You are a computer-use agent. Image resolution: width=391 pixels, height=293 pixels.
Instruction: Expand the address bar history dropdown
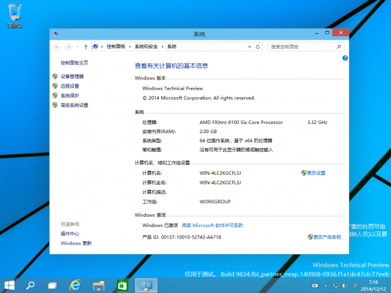(249, 46)
